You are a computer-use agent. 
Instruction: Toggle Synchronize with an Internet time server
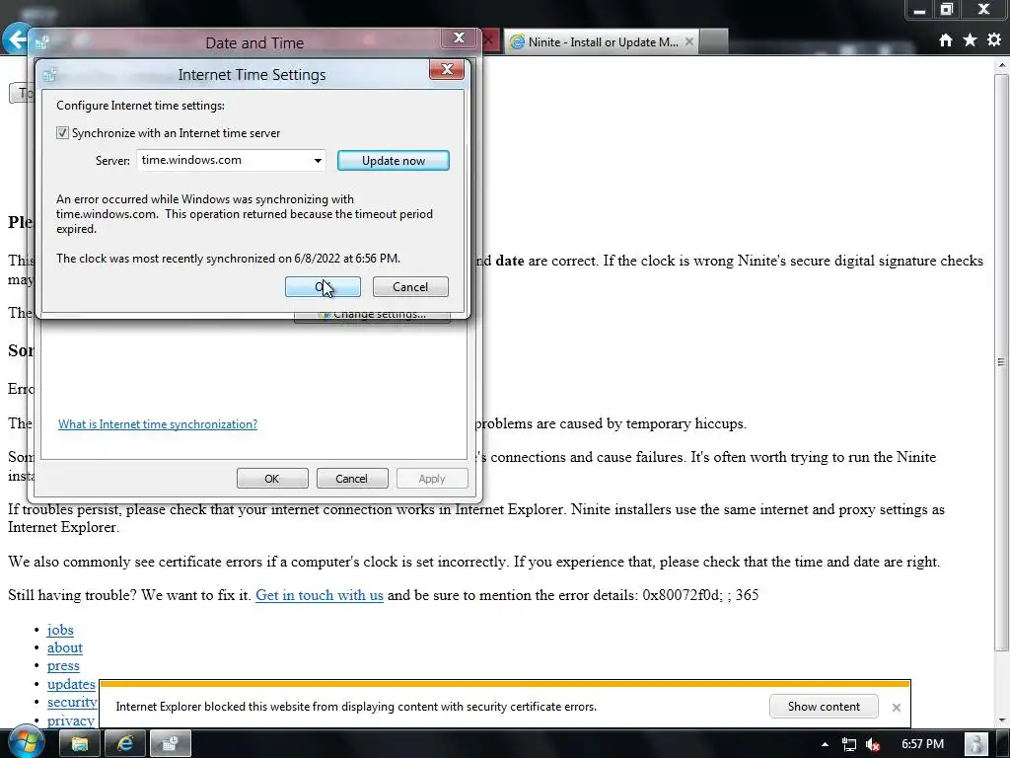point(62,133)
